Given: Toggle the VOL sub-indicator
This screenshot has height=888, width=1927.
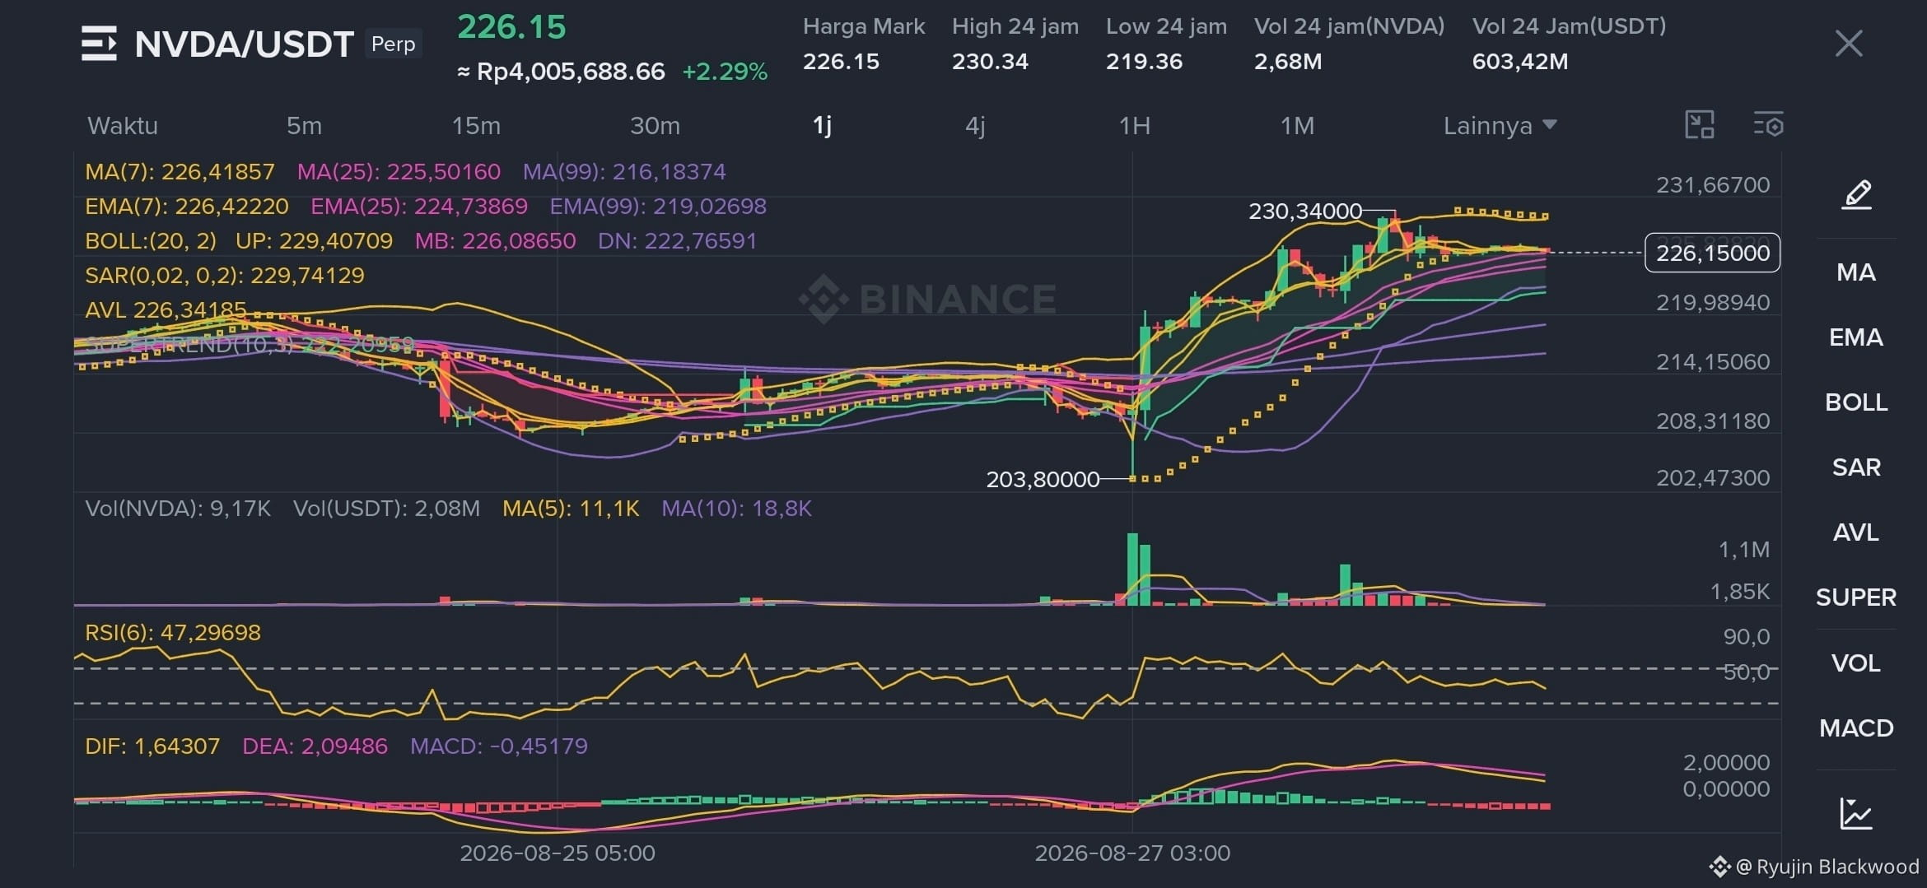Looking at the screenshot, I should [1856, 663].
